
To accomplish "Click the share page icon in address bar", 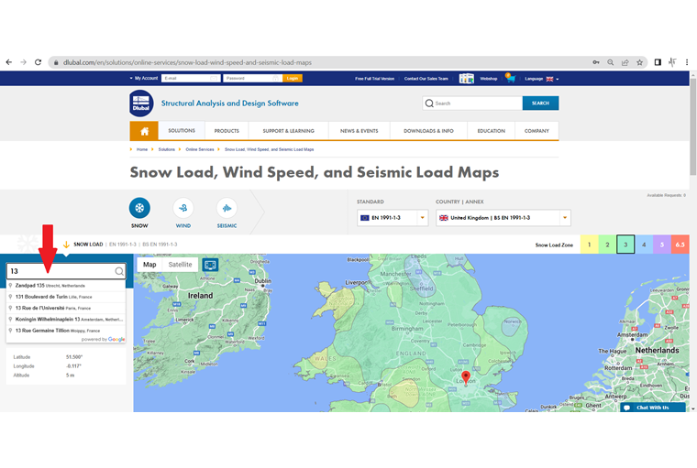I will [x=625, y=62].
